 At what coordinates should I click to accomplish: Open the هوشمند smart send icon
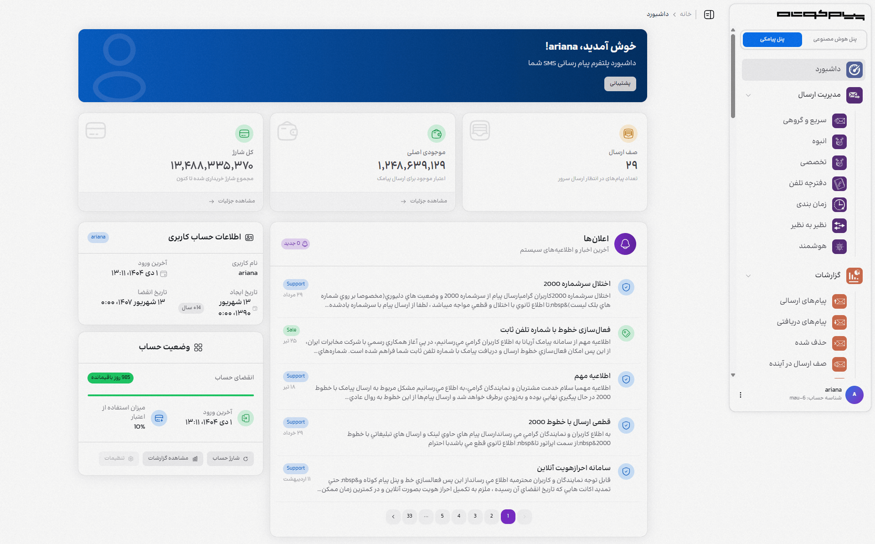pyautogui.click(x=840, y=247)
